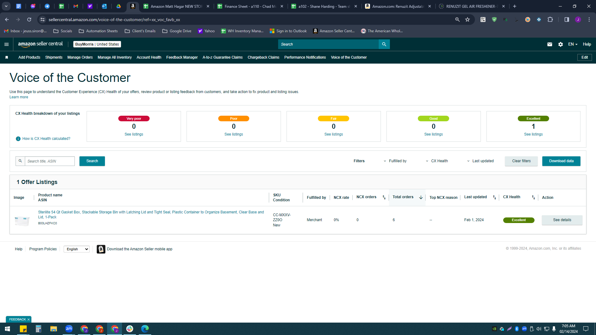This screenshot has height=335, width=596.
Task: Switch to the Finance Sheet a110 tab
Action: click(x=250, y=6)
